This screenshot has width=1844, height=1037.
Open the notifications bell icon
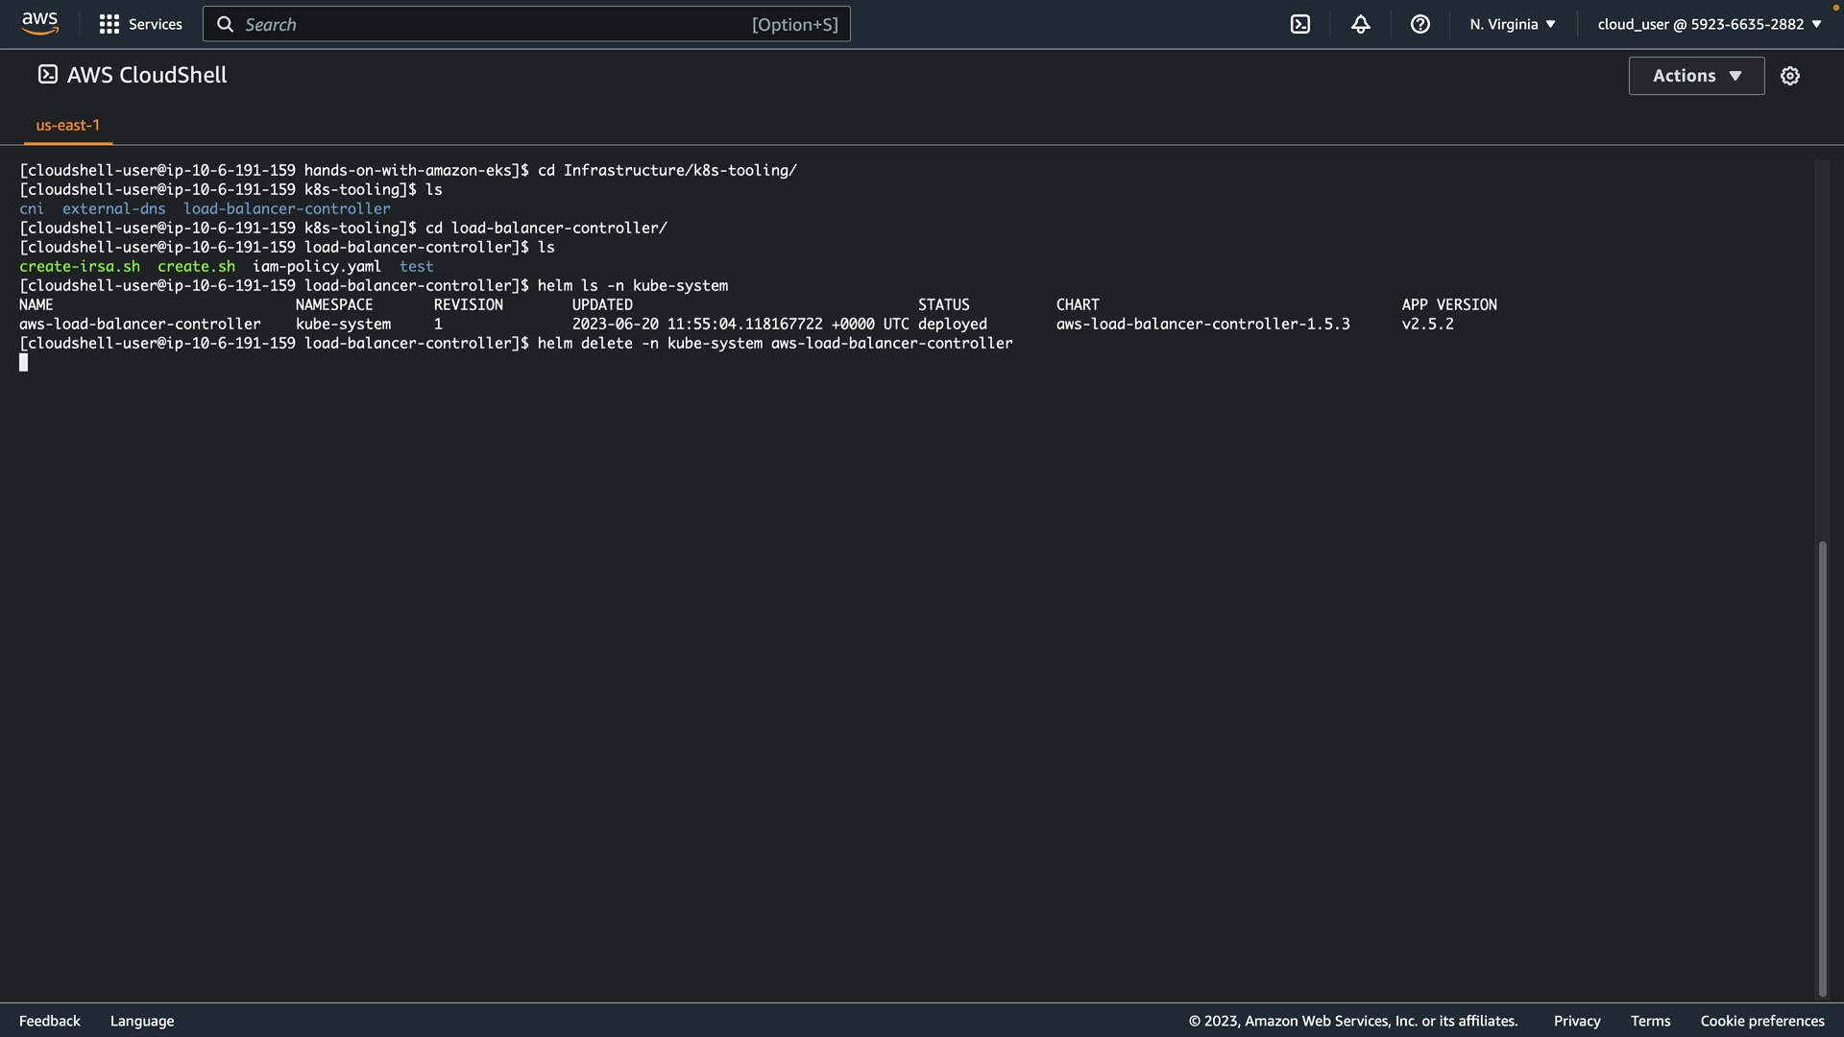[x=1360, y=24]
